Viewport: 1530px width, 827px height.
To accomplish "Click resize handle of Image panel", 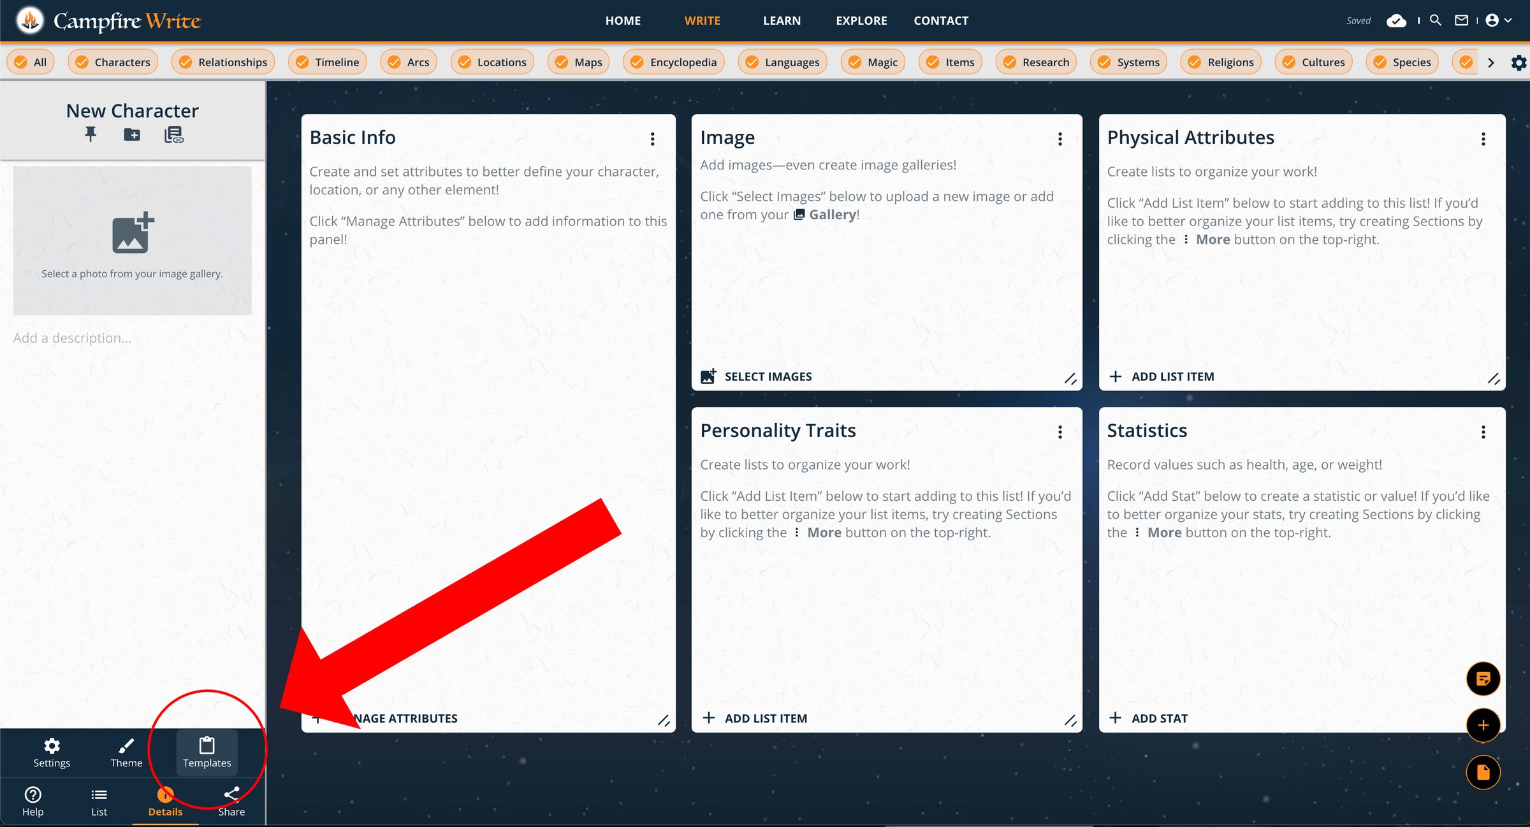I will [x=1070, y=379].
